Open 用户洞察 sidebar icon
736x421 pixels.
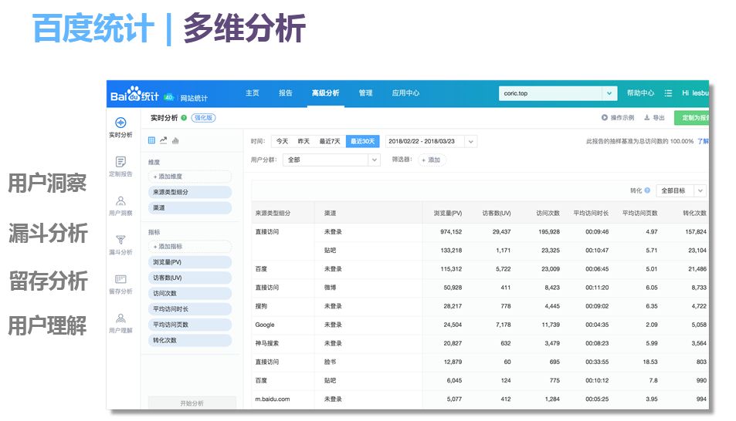point(120,201)
